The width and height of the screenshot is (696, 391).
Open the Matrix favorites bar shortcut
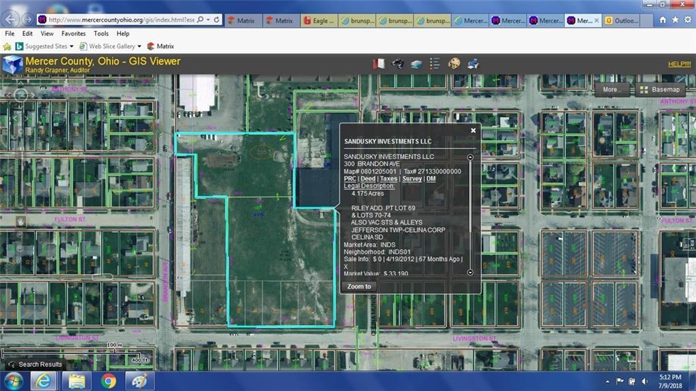[160, 46]
